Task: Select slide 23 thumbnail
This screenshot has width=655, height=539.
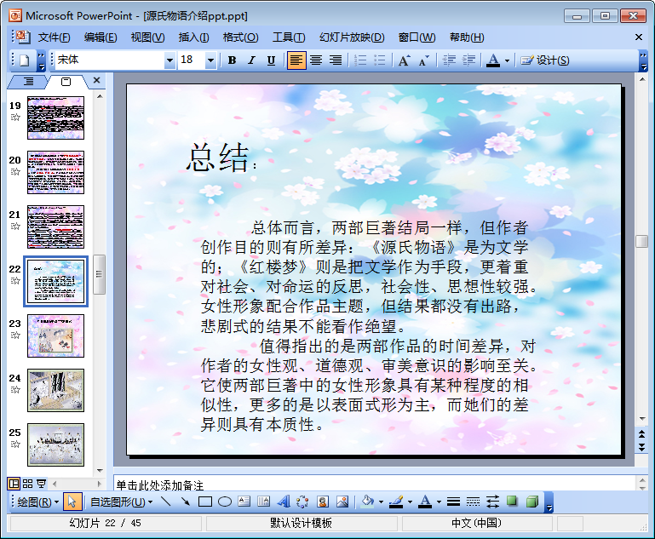Action: (55, 336)
